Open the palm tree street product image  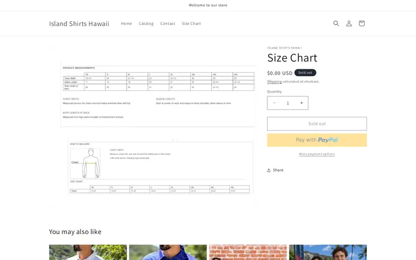[x=328, y=252]
